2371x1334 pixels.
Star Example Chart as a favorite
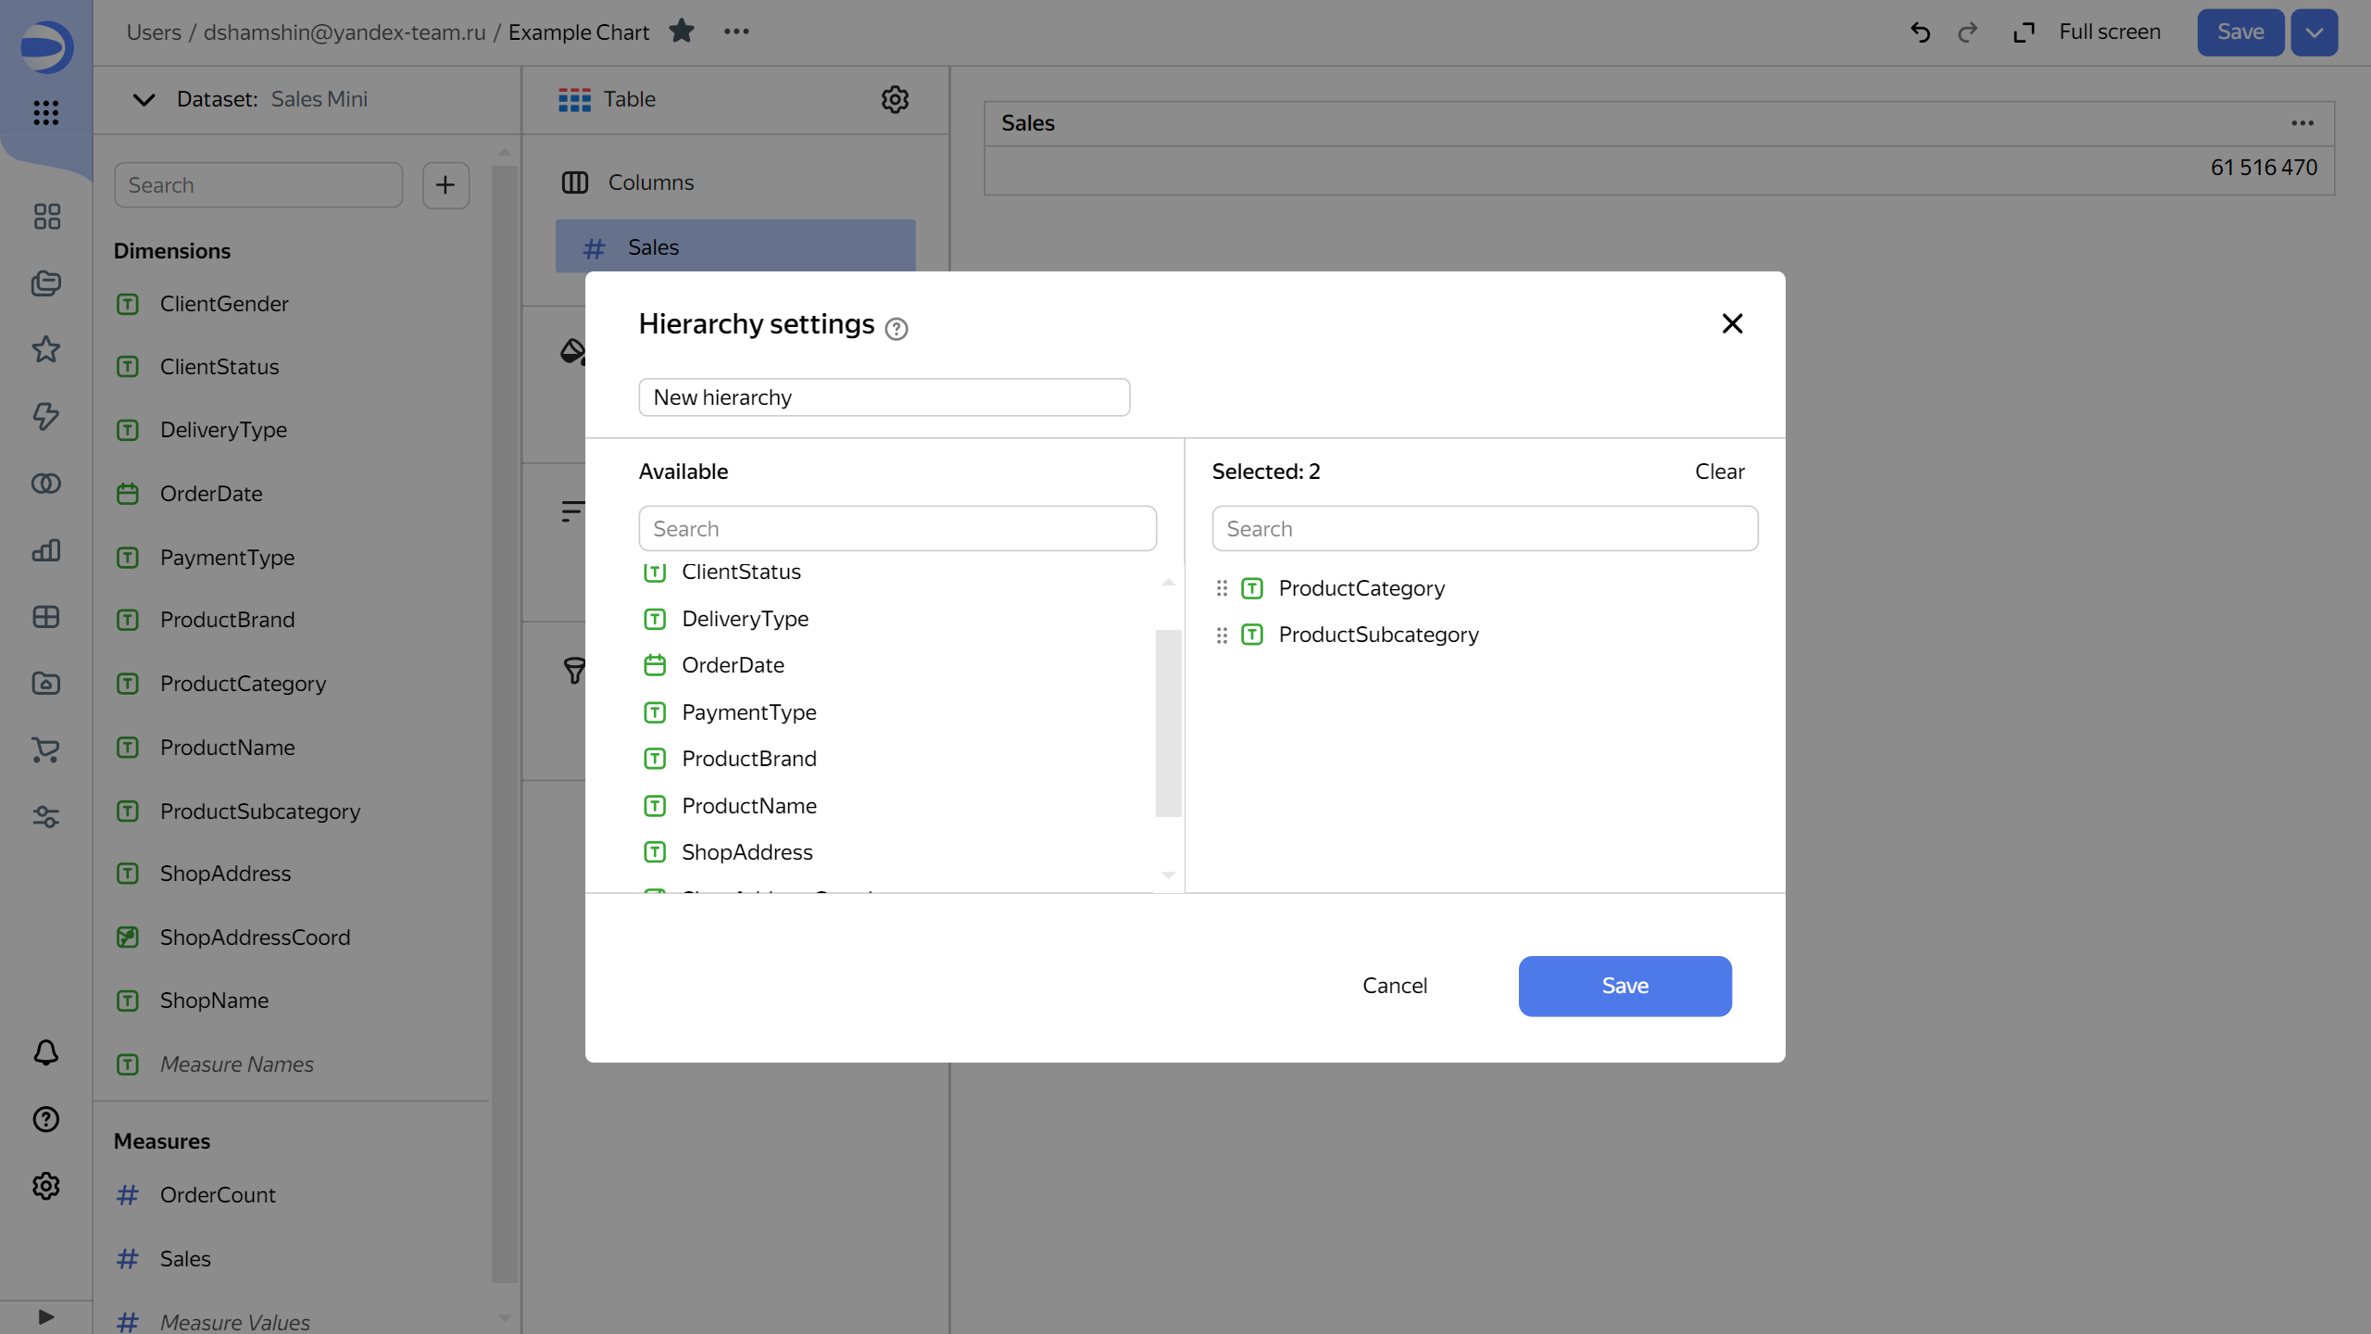[x=683, y=31]
